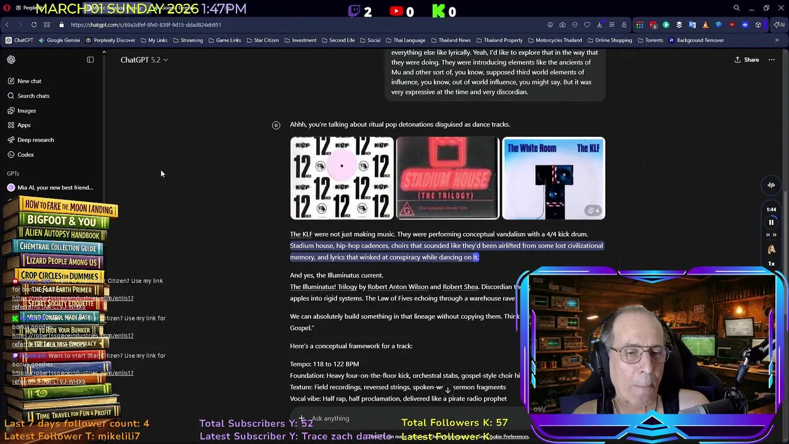The image size is (789, 444).
Task: Go back in browser history
Action: tap(7, 25)
